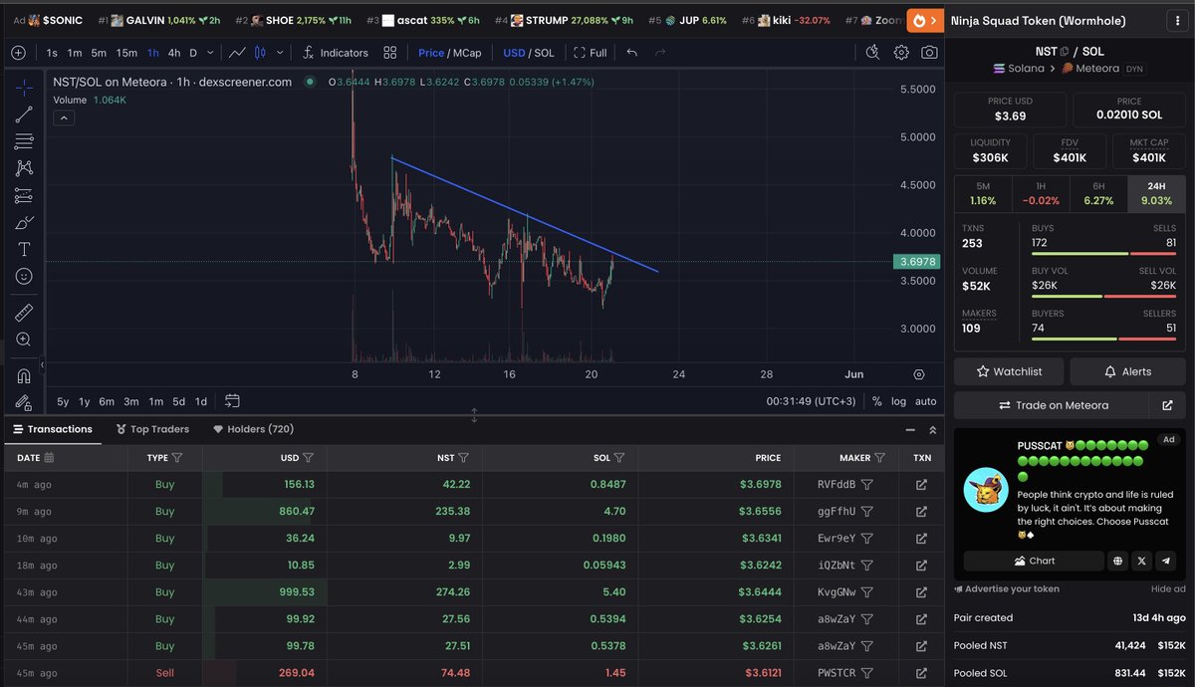
Task: Filter transactions by MAKER column
Action: pyautogui.click(x=879, y=458)
